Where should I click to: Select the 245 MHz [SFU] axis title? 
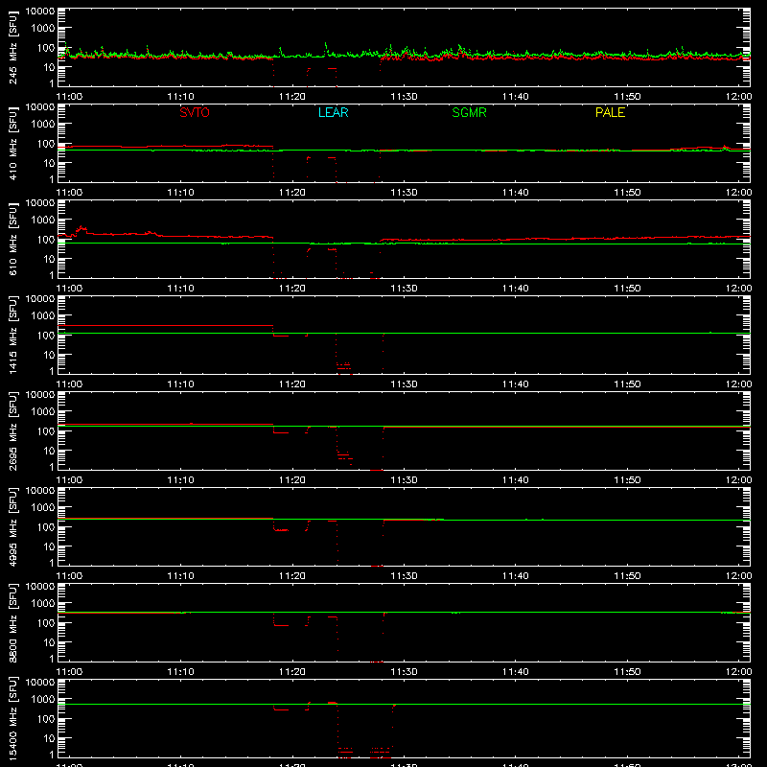pyautogui.click(x=12, y=47)
